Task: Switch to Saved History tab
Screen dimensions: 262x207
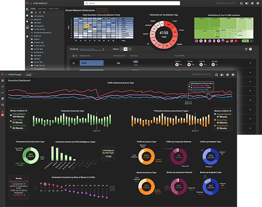Action: tap(42, 9)
